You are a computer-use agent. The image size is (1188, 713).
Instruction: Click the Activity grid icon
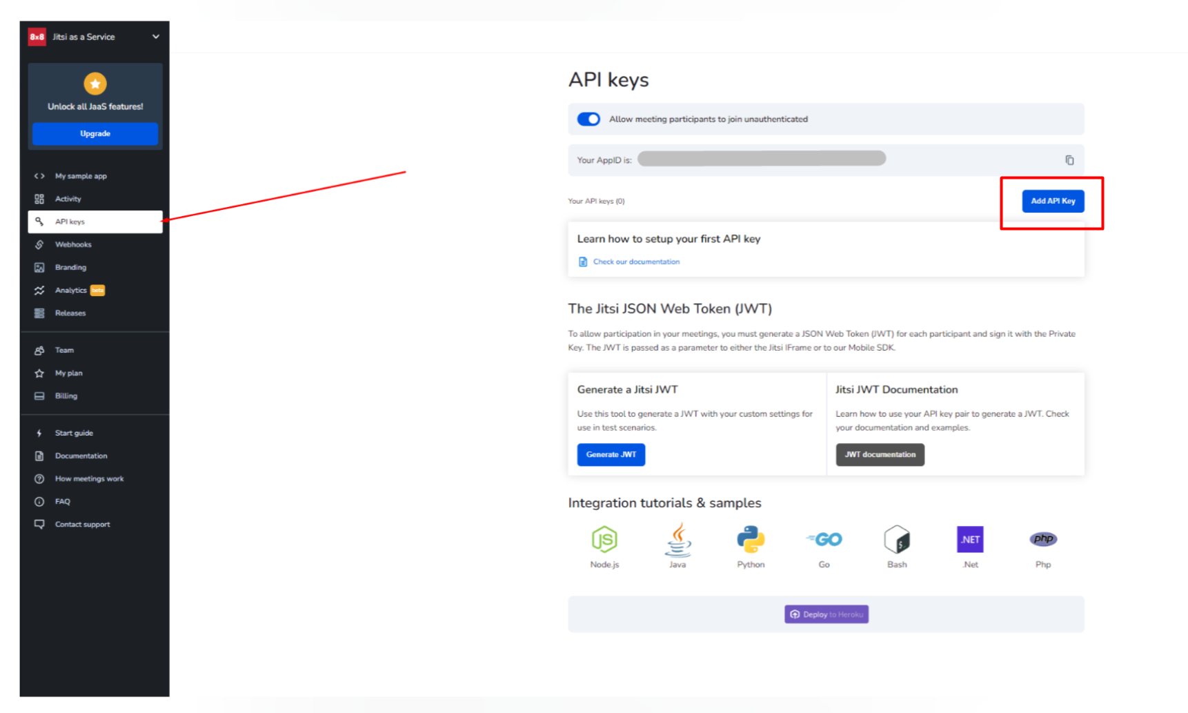tap(39, 199)
